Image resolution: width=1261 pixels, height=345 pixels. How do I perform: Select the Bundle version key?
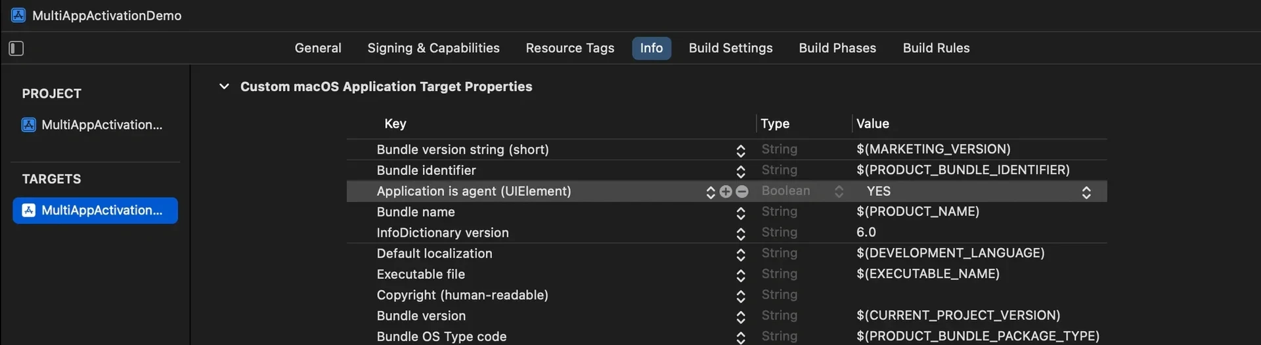tap(421, 315)
